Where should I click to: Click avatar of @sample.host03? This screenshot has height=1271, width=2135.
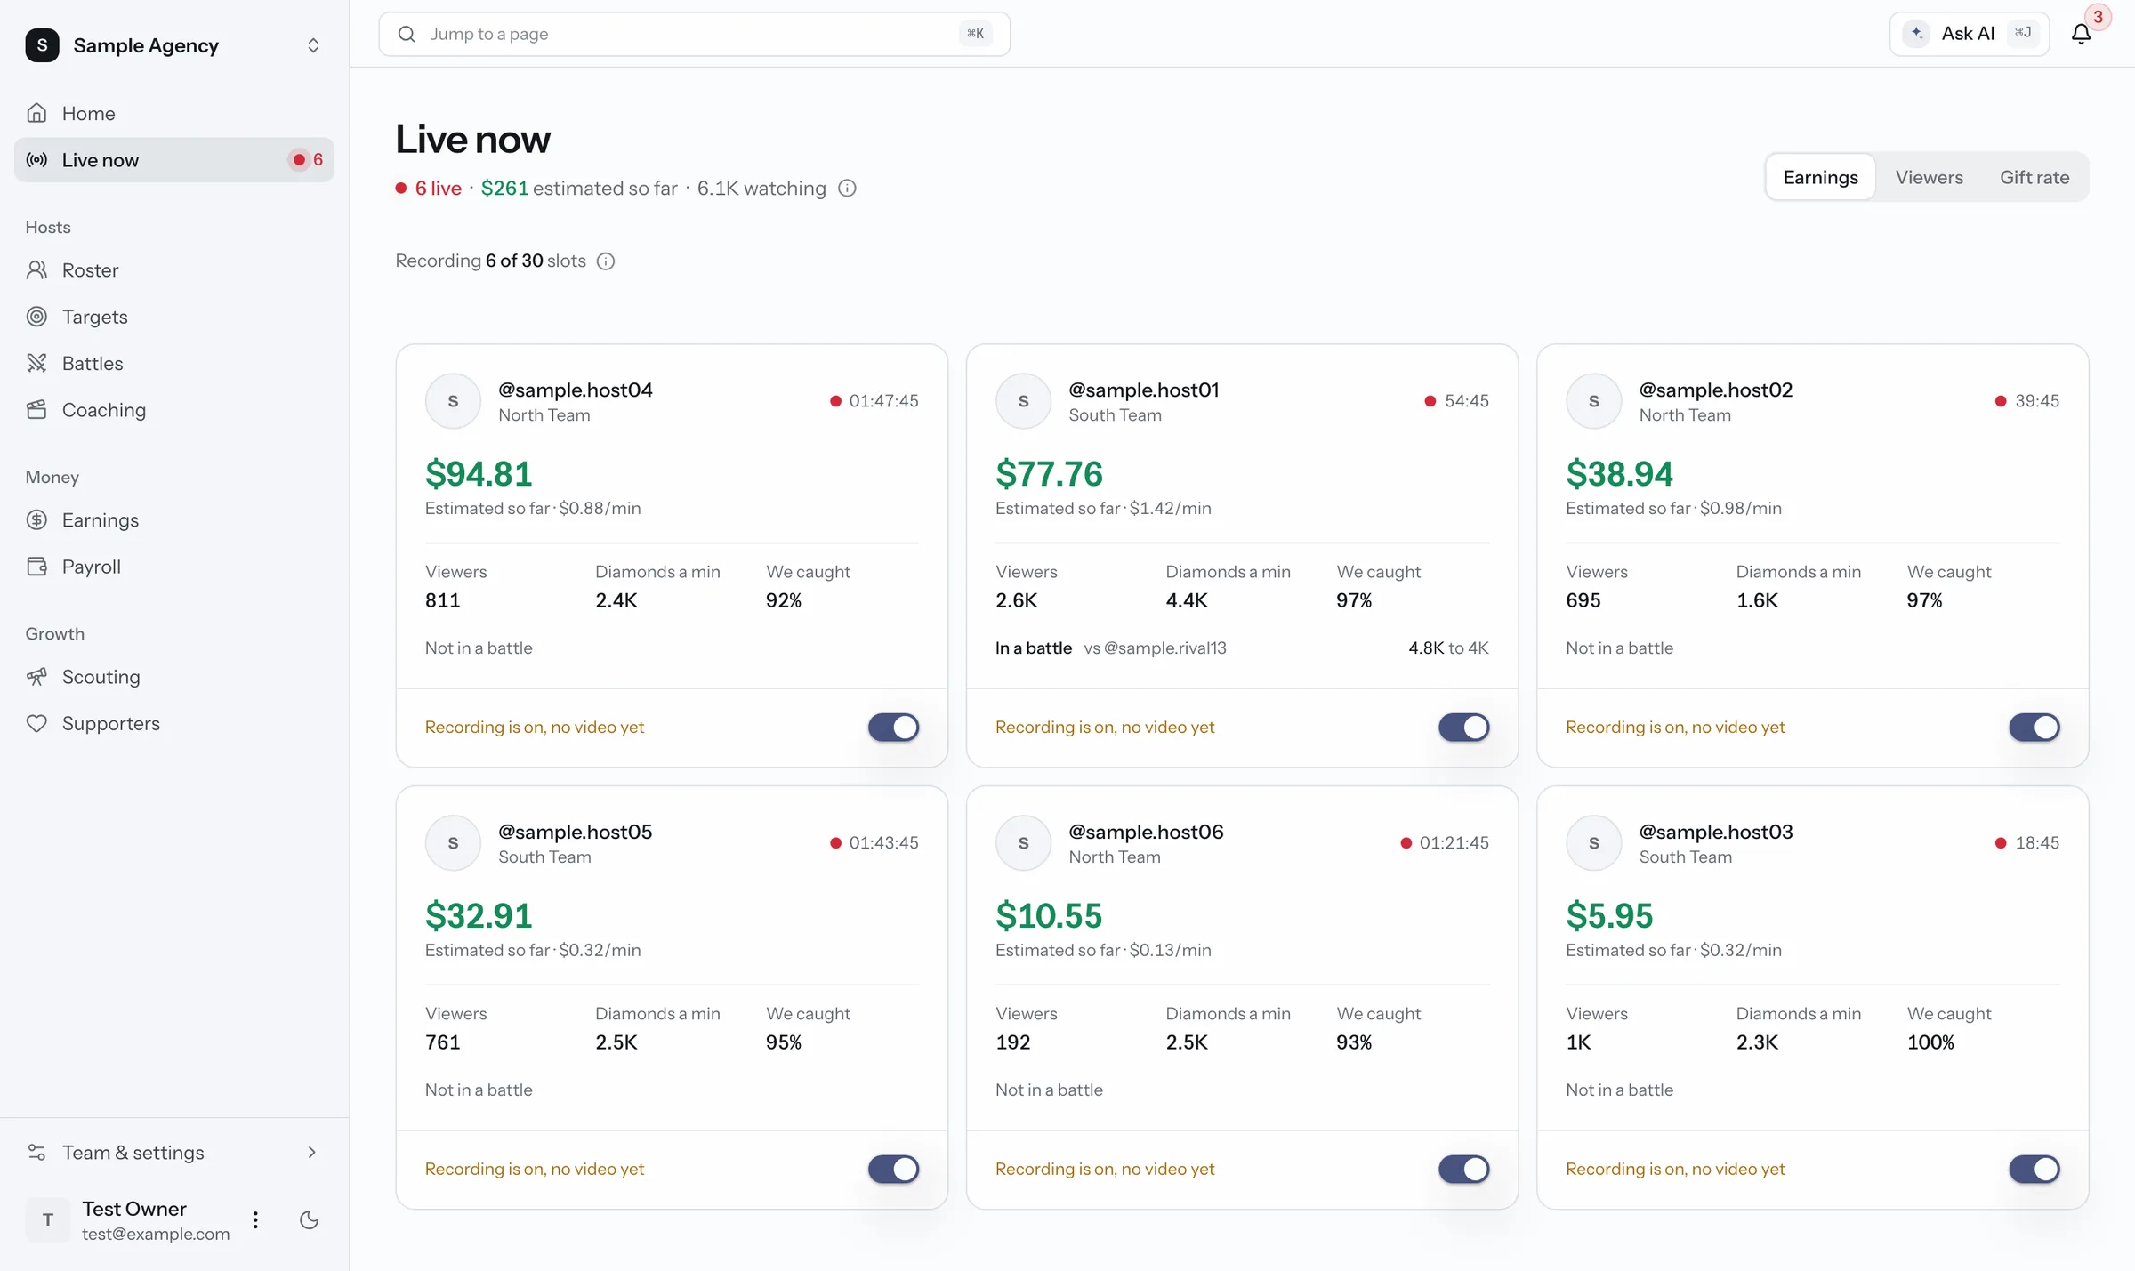click(x=1593, y=843)
